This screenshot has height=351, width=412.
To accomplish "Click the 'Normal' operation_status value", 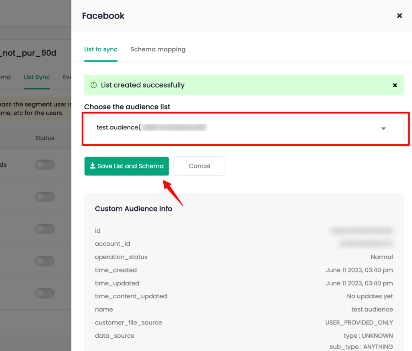I will click(x=382, y=257).
